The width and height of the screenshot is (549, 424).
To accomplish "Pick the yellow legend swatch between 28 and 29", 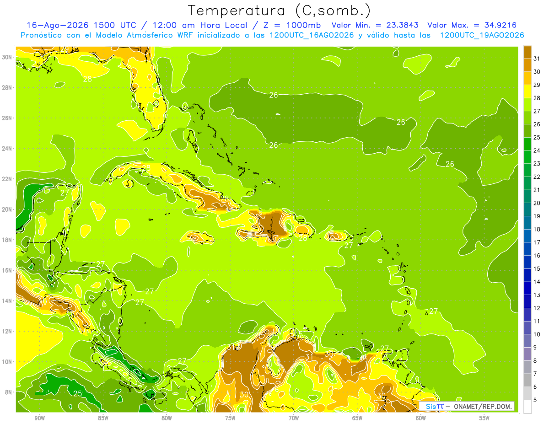I will pos(527,91).
